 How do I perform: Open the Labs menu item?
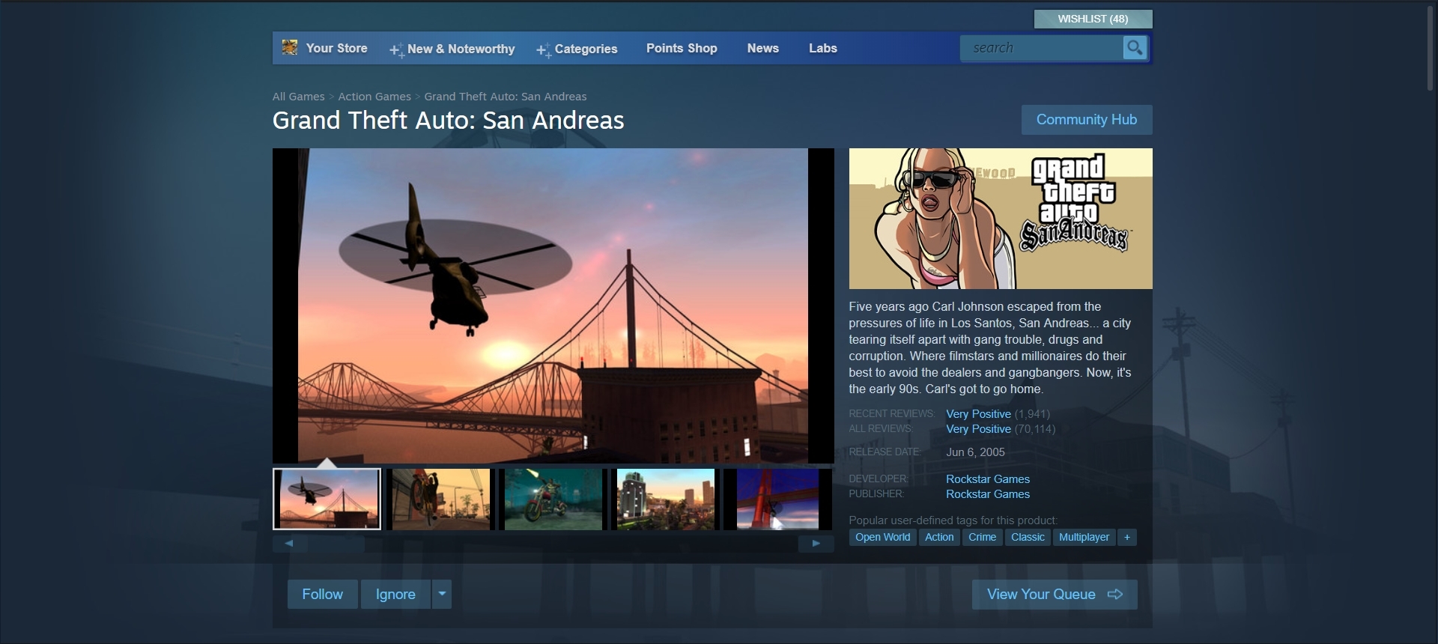822,48
